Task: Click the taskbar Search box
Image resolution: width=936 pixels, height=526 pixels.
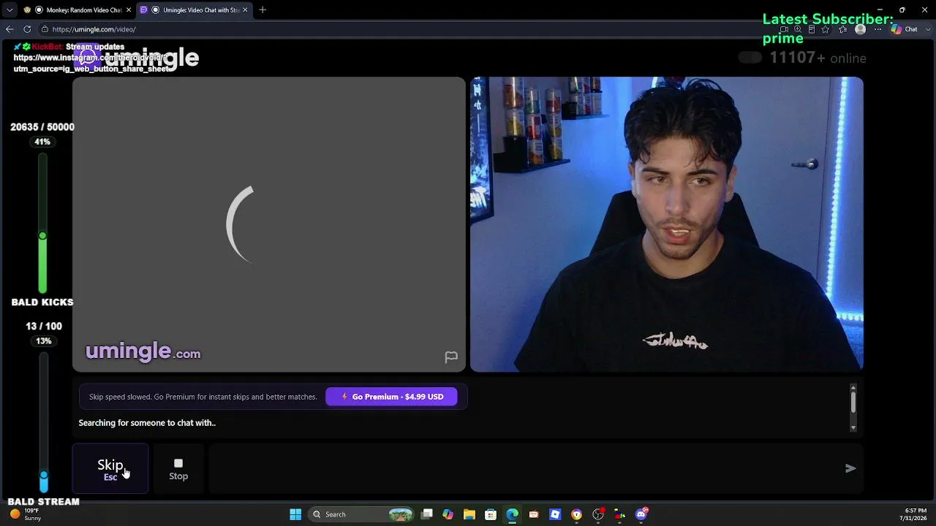Action: [361, 514]
